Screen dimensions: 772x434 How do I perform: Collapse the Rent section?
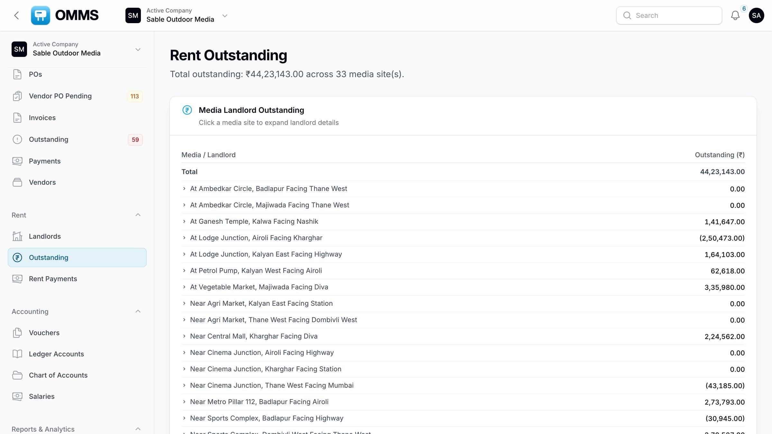tap(138, 215)
